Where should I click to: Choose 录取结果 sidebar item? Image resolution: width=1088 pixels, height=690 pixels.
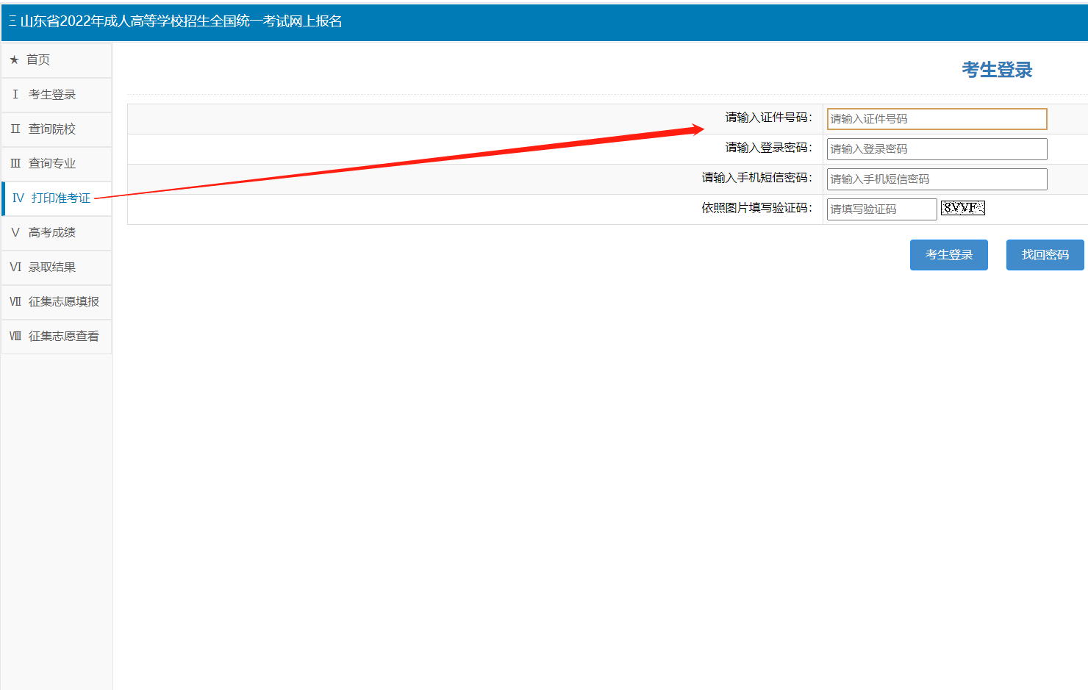pos(57,267)
